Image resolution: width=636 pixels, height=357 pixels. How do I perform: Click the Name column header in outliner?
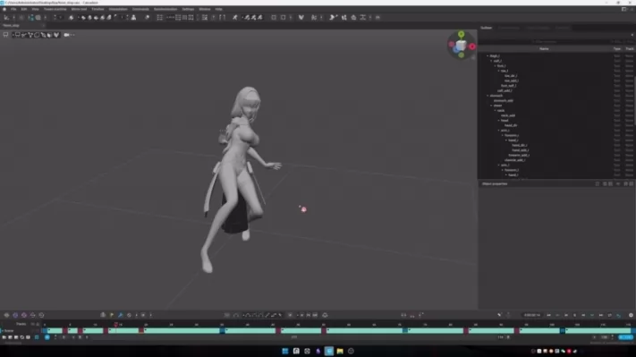[544, 48]
